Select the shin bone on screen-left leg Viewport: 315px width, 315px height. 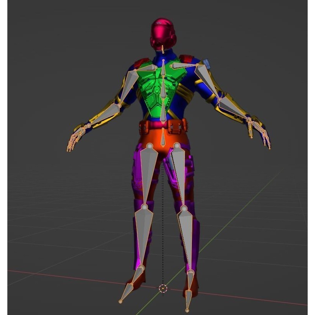pyautogui.click(x=144, y=237)
